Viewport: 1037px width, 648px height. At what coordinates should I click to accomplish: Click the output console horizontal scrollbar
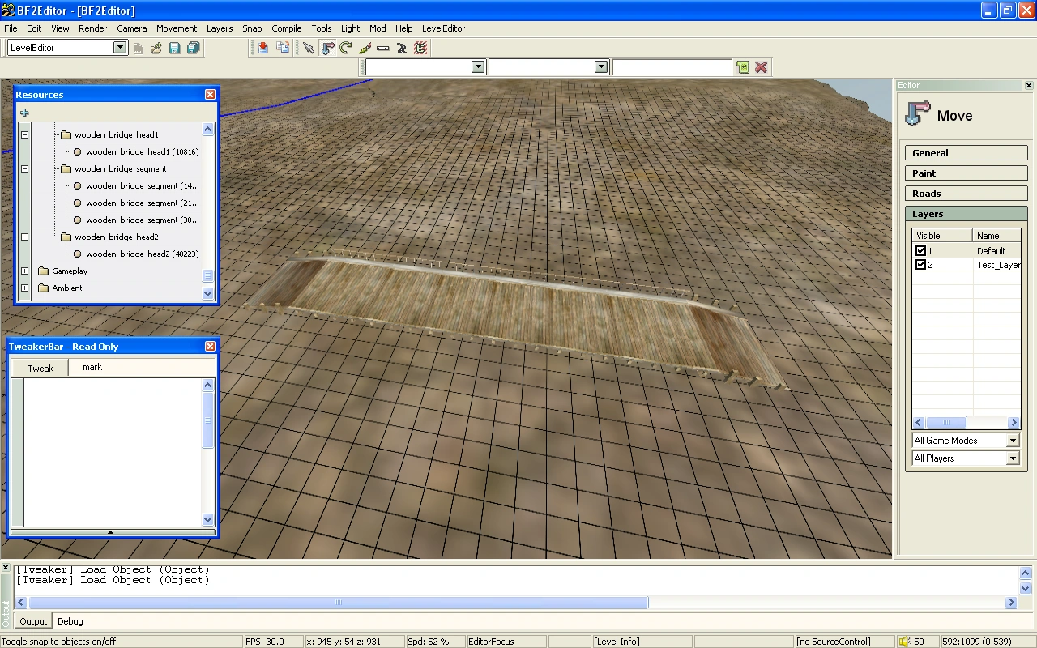[339, 603]
